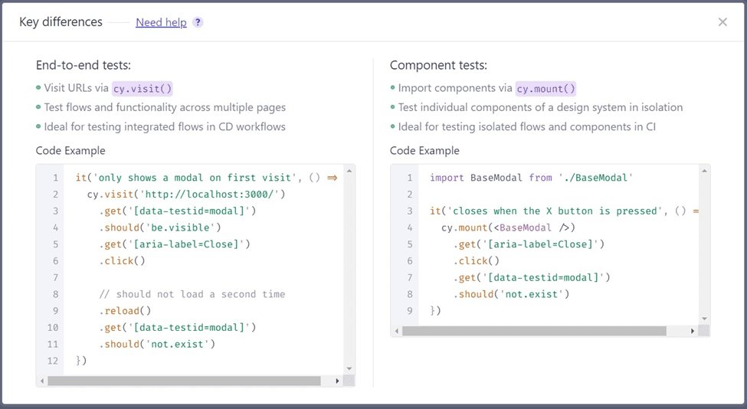
Task: Click the up arrow in the end-to-end code scrollbar
Action: click(x=349, y=171)
